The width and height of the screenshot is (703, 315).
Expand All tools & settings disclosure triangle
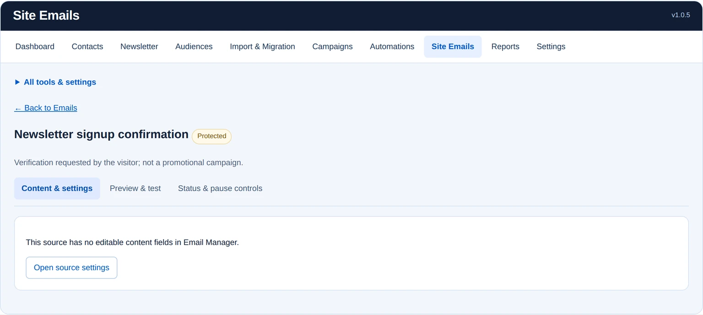tap(17, 82)
